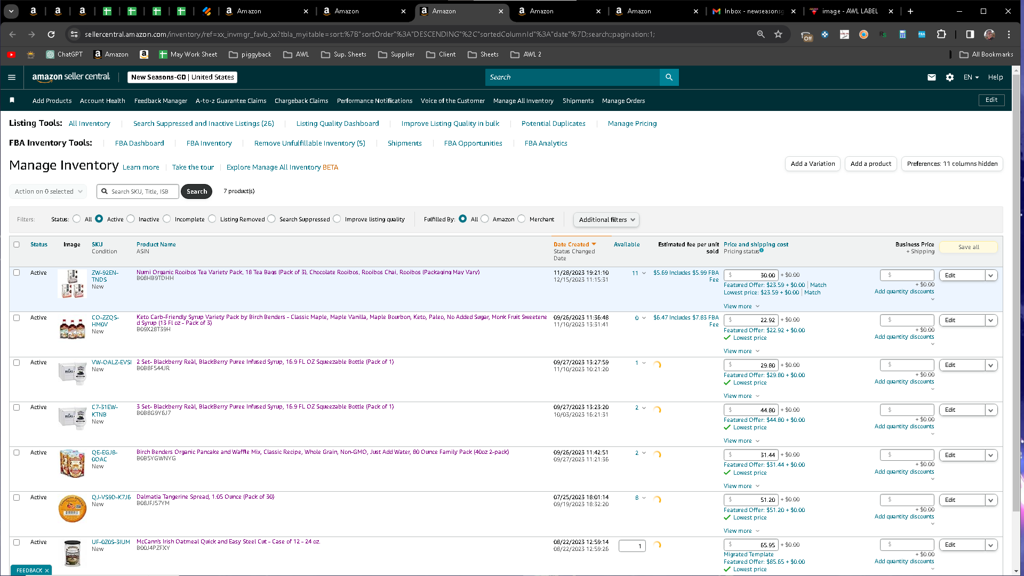1024x576 pixels.
Task: Open Manage Pricing link
Action: point(633,124)
